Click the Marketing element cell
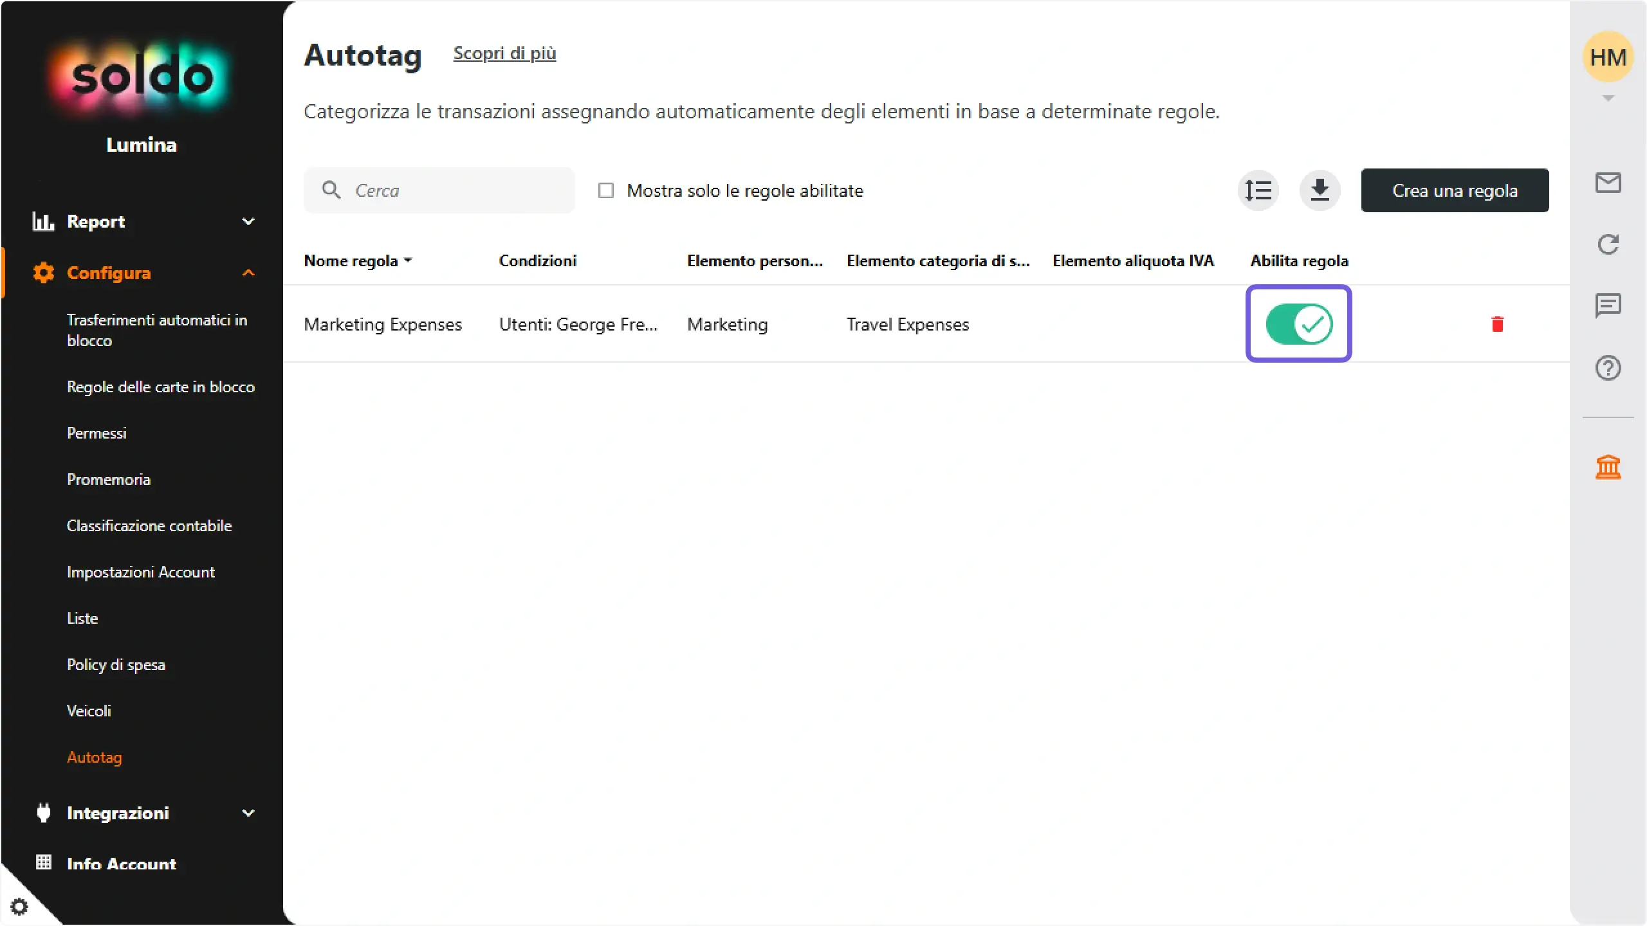The image size is (1647, 926). pyautogui.click(x=727, y=324)
